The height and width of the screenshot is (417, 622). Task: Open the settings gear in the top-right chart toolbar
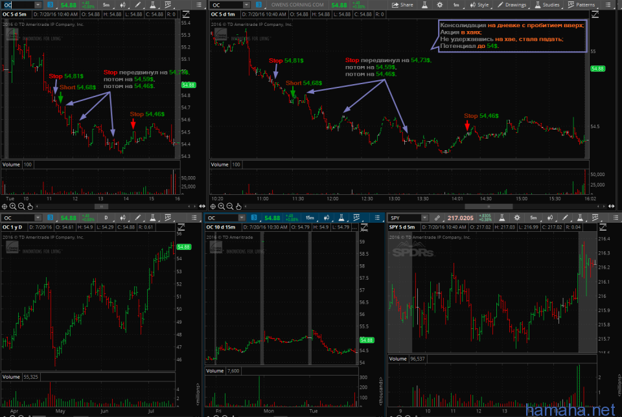439,5
